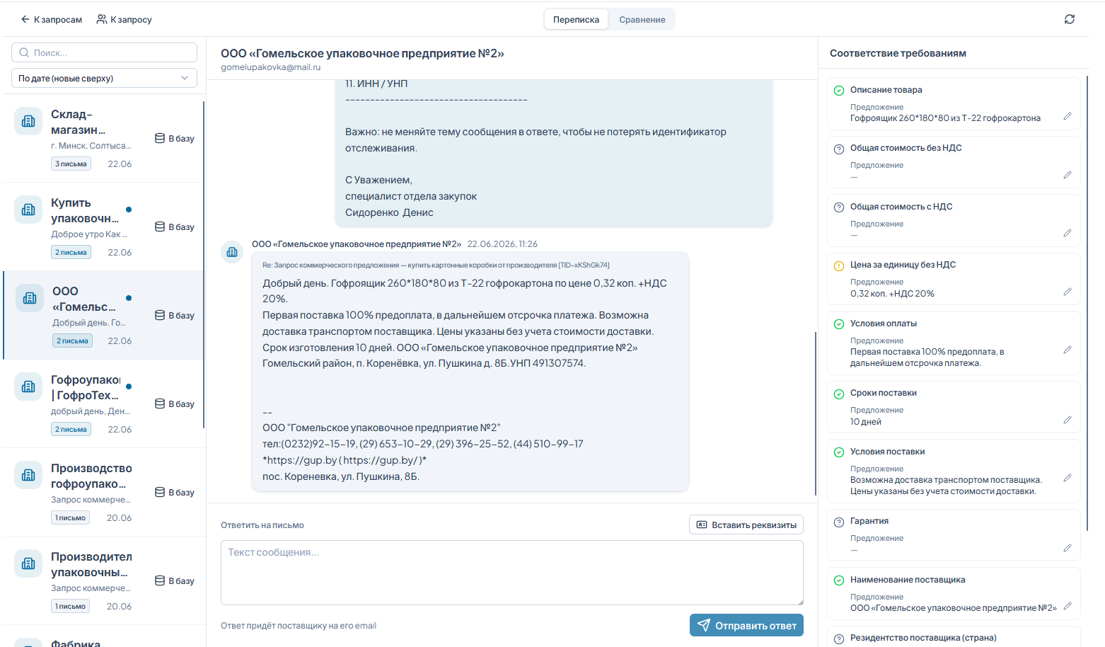Edit 'Общая стоимость с НДС' pencil icon

pyautogui.click(x=1068, y=233)
